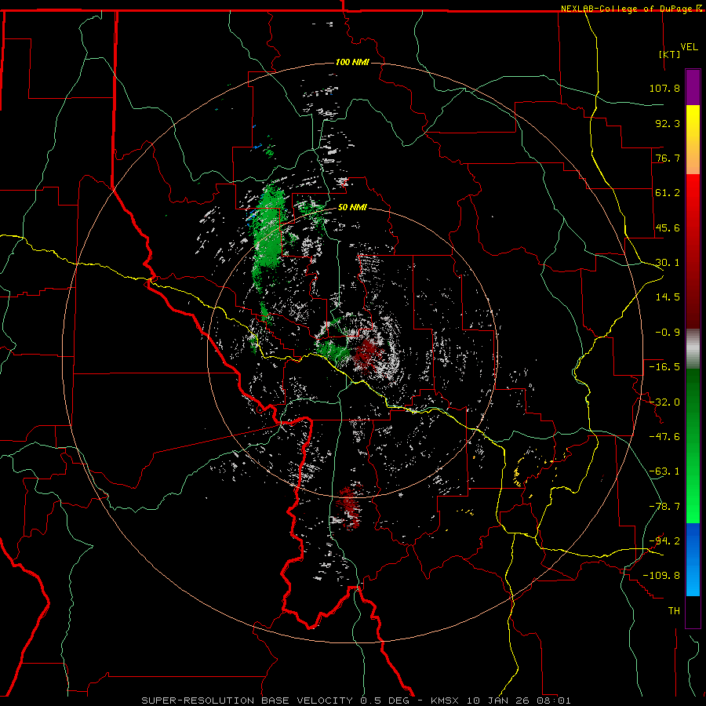Click the 76.7 velocity scale value
Screen dimensions: 706x706
pos(668,158)
